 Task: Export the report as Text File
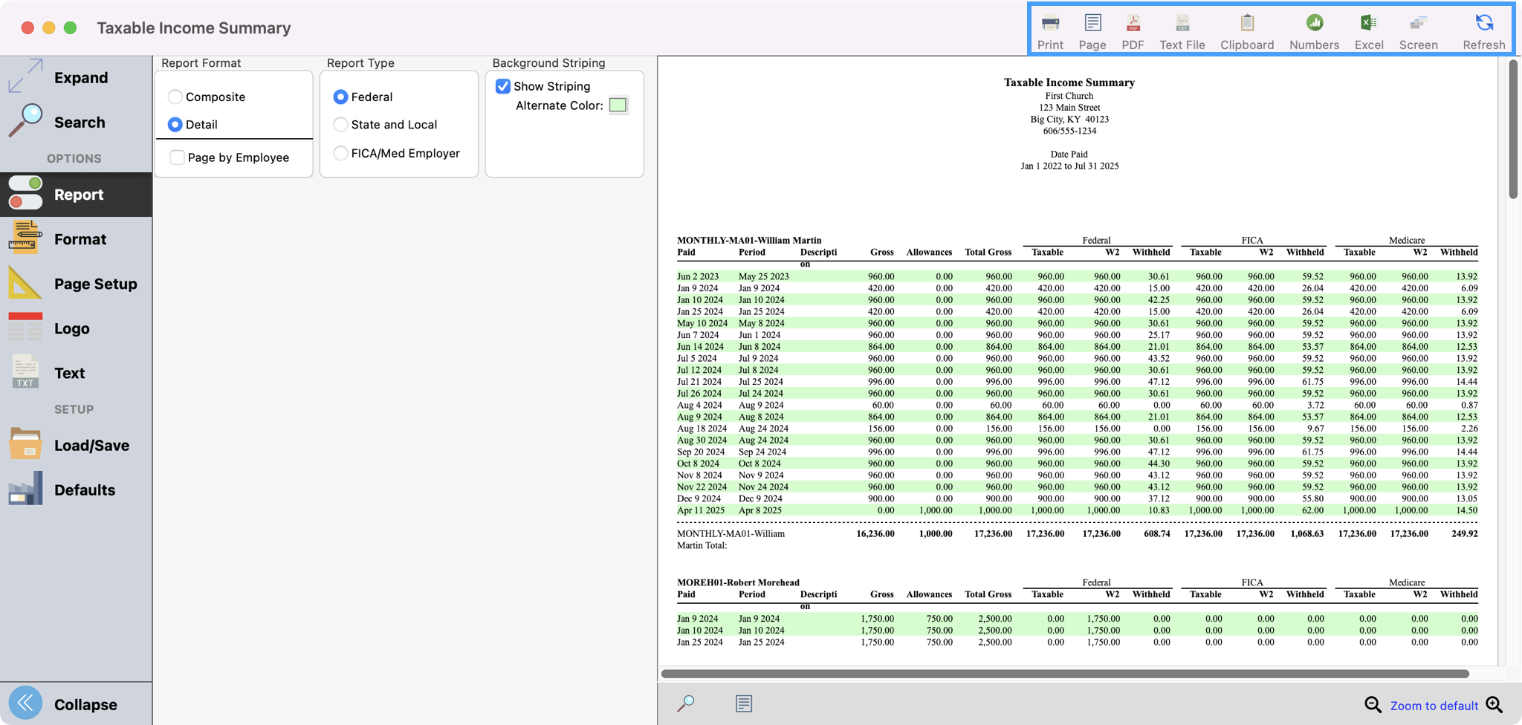tap(1182, 28)
